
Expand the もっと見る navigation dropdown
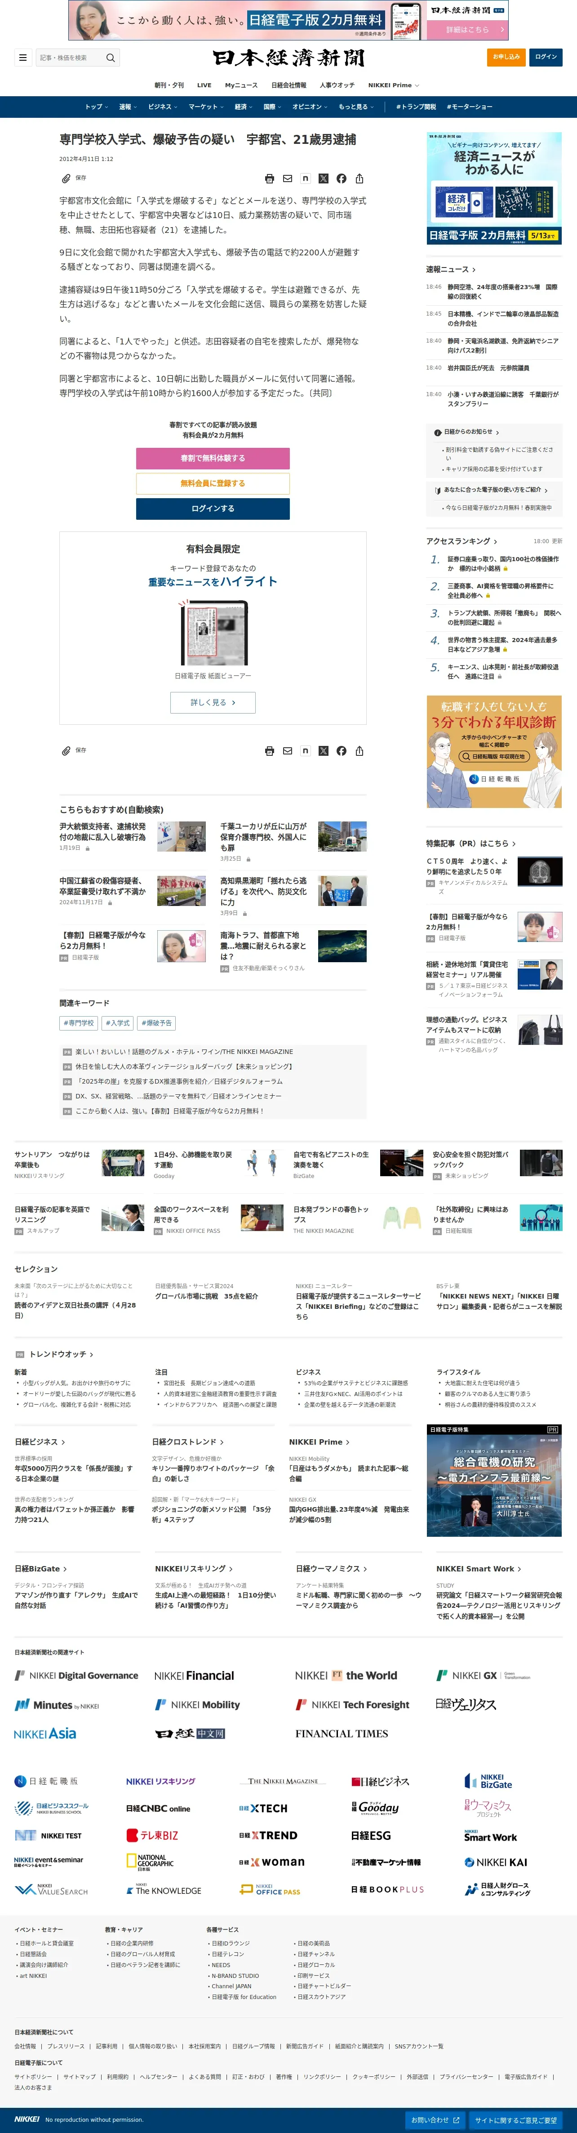tap(356, 107)
